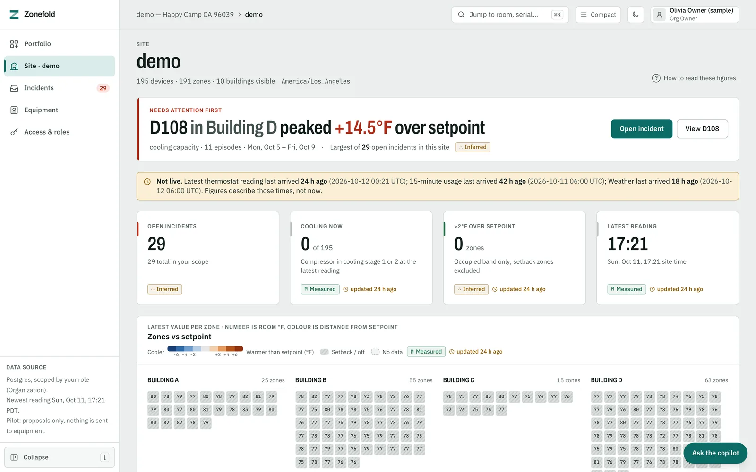Click the Measured badge in Zones vs setpoint legend
The width and height of the screenshot is (756, 472).
click(426, 352)
